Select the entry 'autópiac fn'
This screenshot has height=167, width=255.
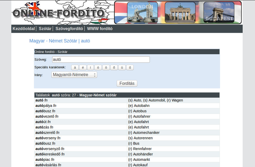[45, 159]
